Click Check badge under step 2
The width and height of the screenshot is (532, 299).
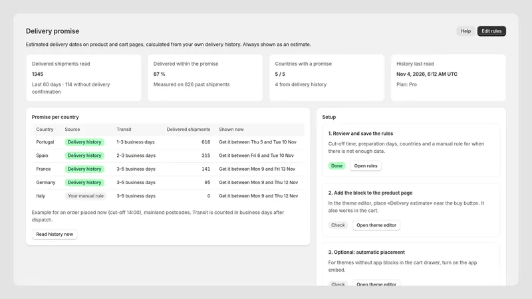338,225
